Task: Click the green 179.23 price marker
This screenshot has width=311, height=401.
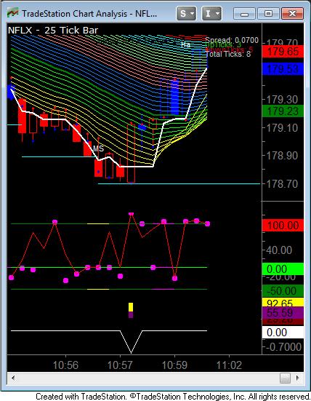Action: pyautogui.click(x=283, y=111)
